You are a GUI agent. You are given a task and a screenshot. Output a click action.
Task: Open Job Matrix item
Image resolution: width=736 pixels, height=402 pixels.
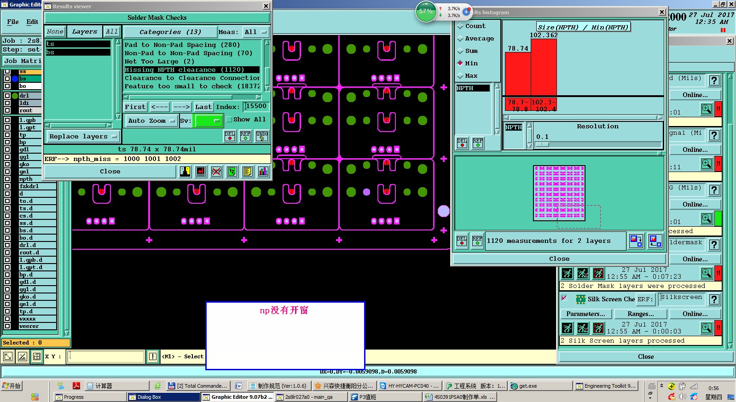click(22, 61)
